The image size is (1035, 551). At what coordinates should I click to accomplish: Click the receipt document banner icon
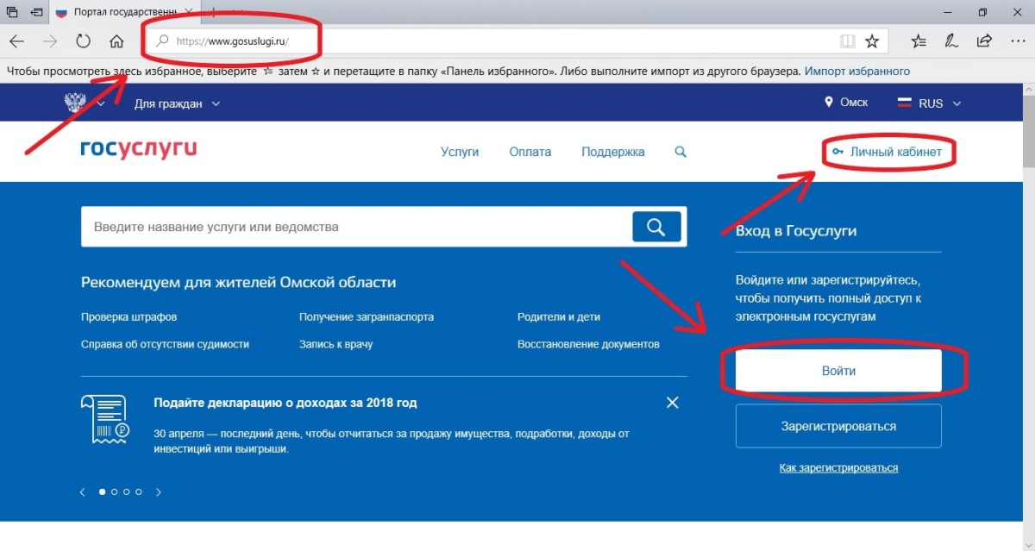pos(103,419)
